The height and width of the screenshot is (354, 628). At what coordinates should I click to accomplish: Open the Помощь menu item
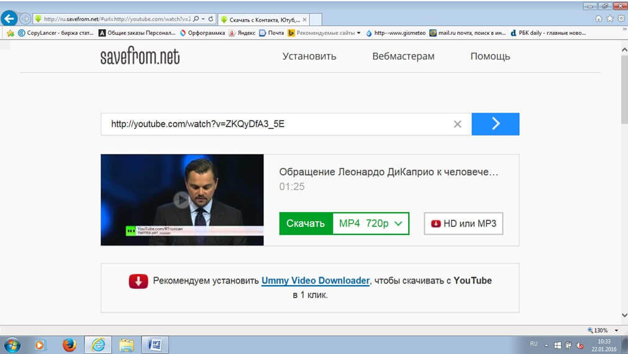click(x=489, y=56)
